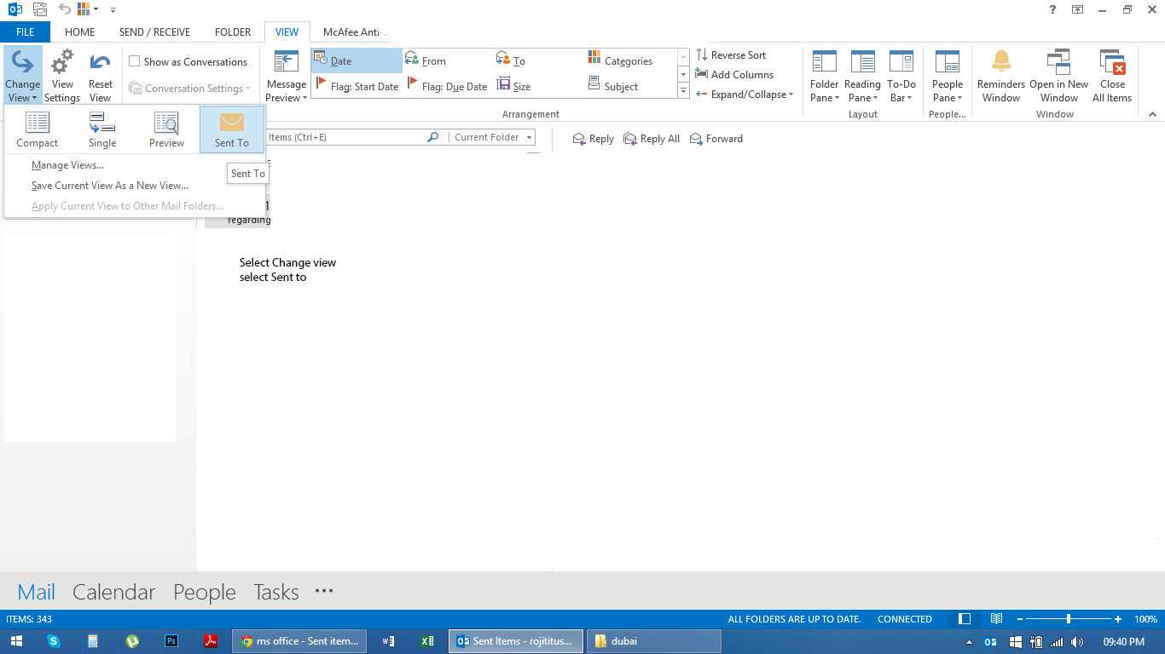Click the Reply All button
The height and width of the screenshot is (654, 1165).
point(652,139)
